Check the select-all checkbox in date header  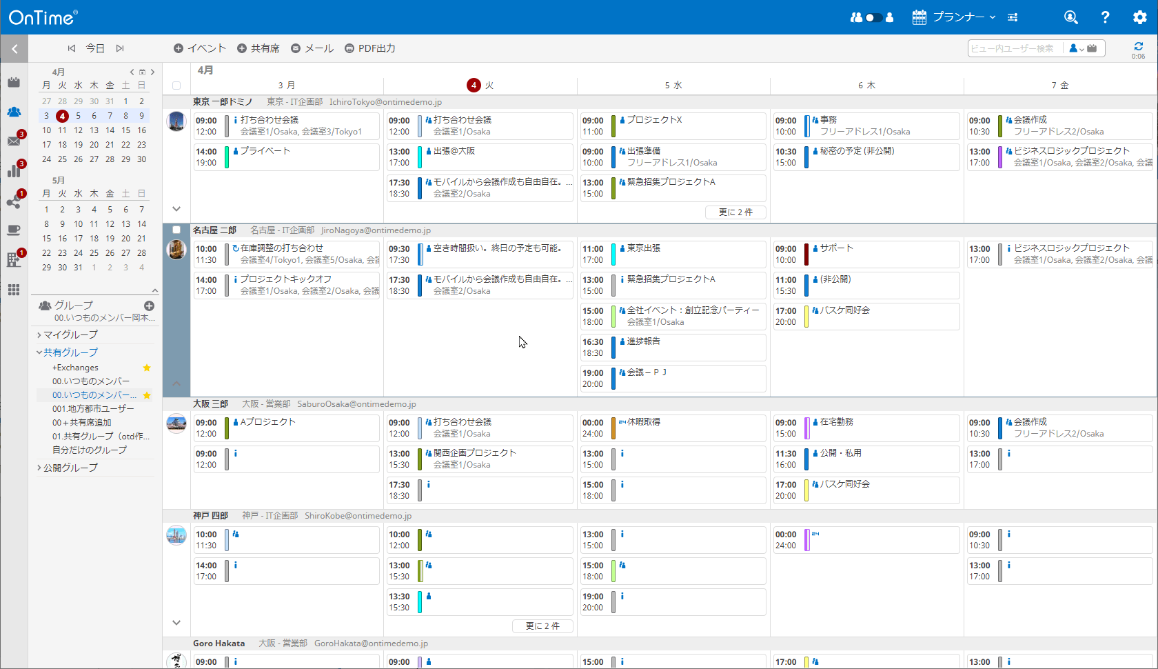176,86
